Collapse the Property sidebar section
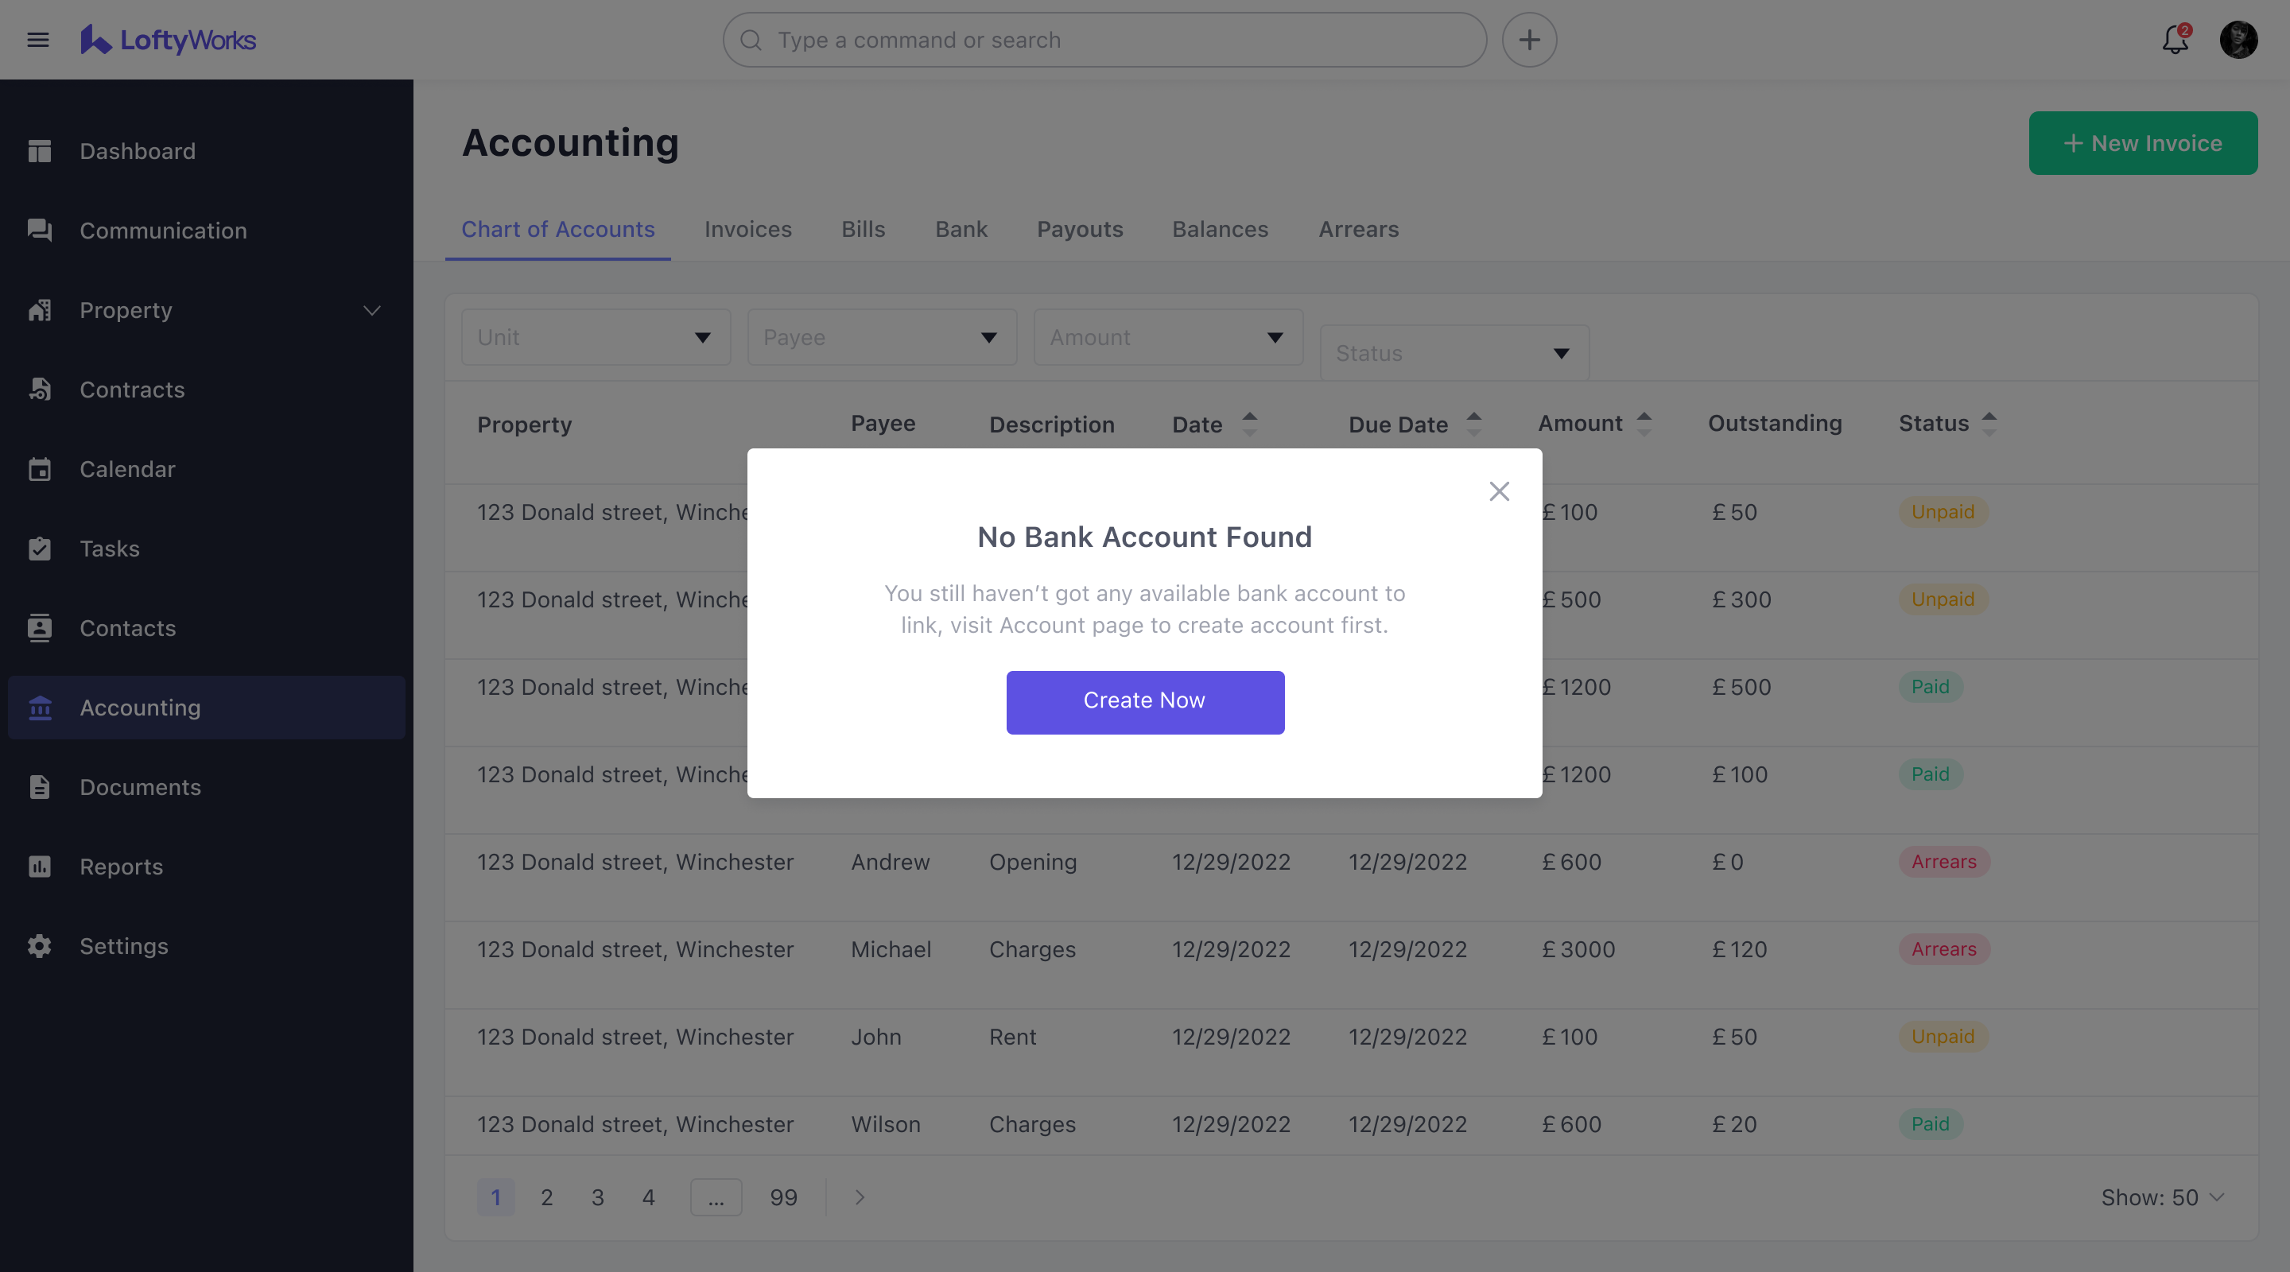This screenshot has width=2290, height=1272. 372,310
